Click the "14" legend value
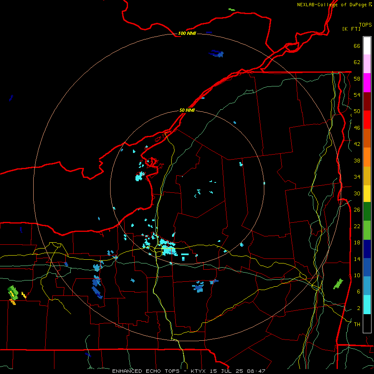 point(357,259)
